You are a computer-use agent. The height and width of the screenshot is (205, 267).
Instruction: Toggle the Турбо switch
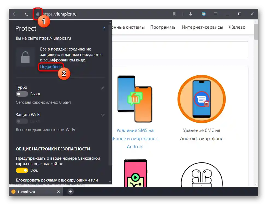coord(22,94)
